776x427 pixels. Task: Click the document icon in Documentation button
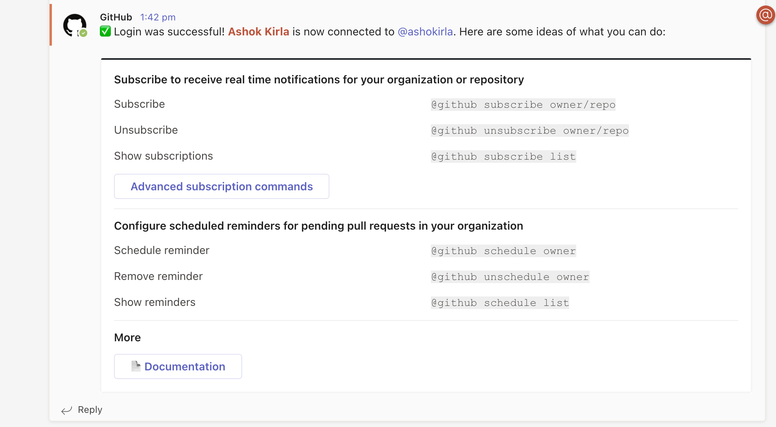coord(136,366)
